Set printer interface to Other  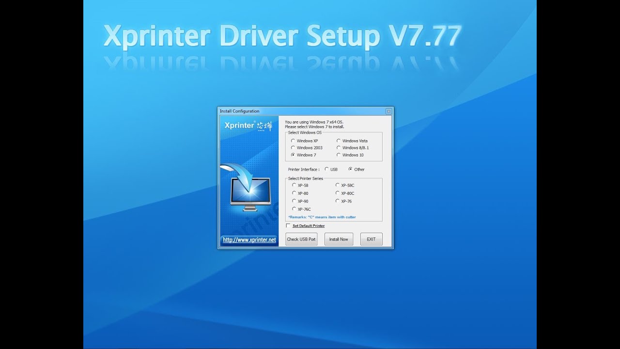350,169
